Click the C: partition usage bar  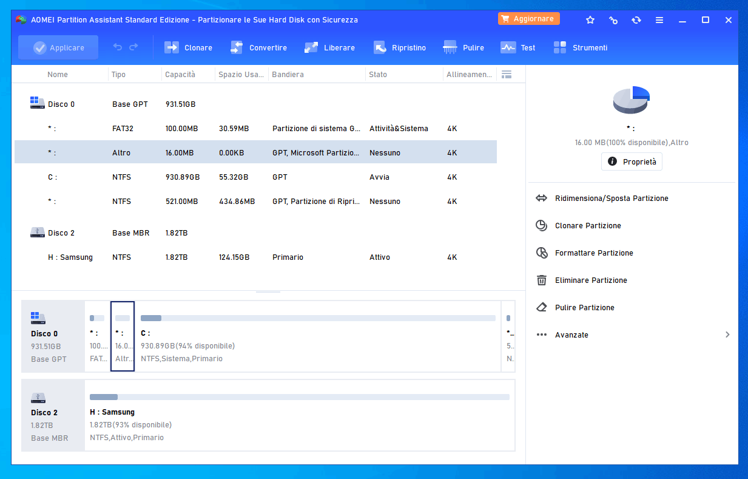coord(318,318)
